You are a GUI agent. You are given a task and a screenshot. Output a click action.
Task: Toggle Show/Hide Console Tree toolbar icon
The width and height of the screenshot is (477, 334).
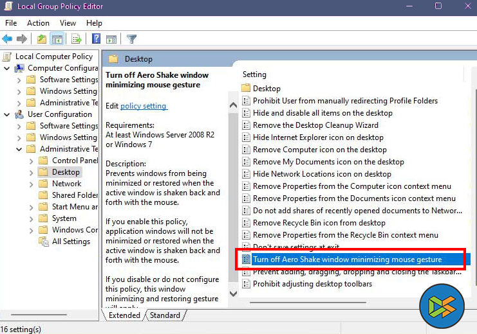pos(56,39)
